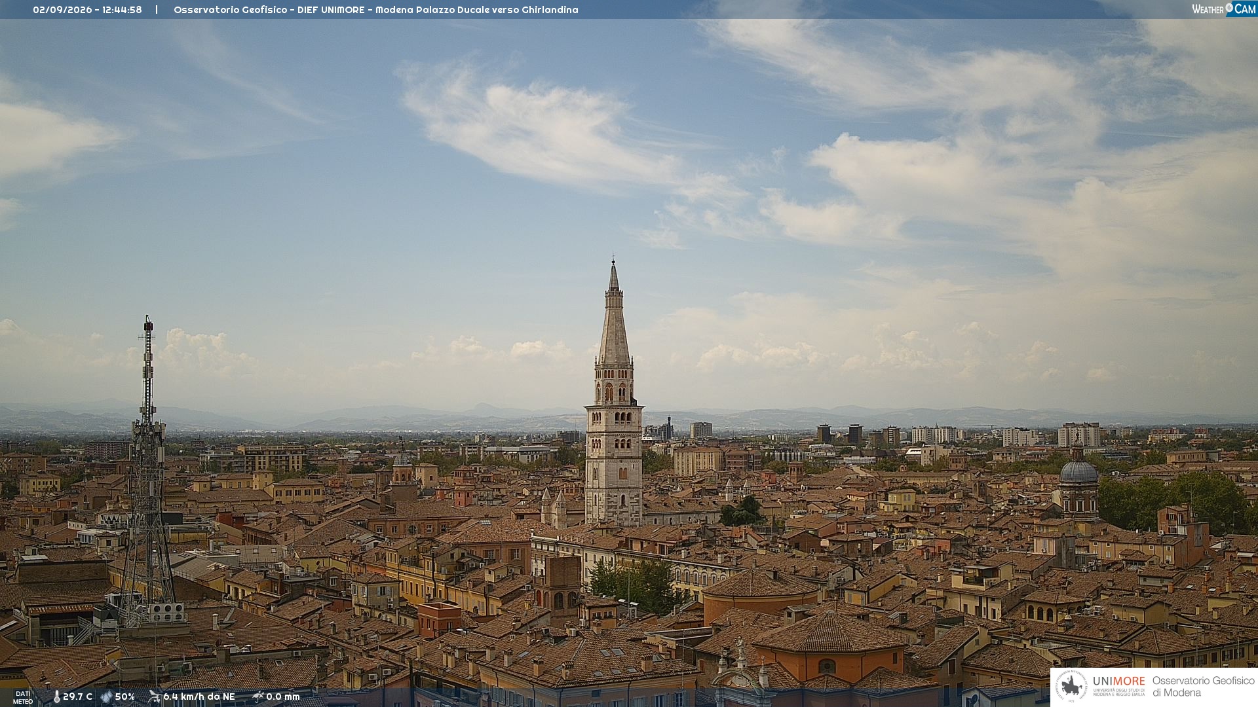1258x707 pixels.
Task: Click the UNIMORE round seal emblem
Action: point(1071,687)
